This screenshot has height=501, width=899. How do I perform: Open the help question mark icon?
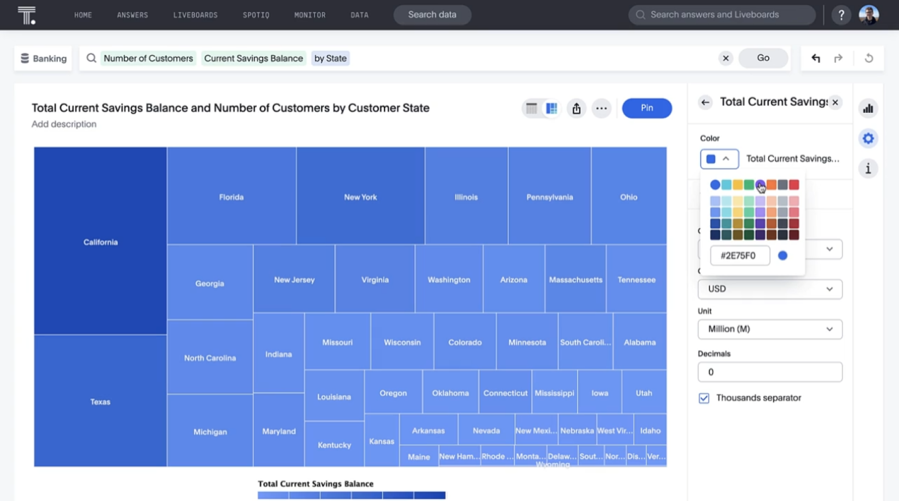[841, 15]
